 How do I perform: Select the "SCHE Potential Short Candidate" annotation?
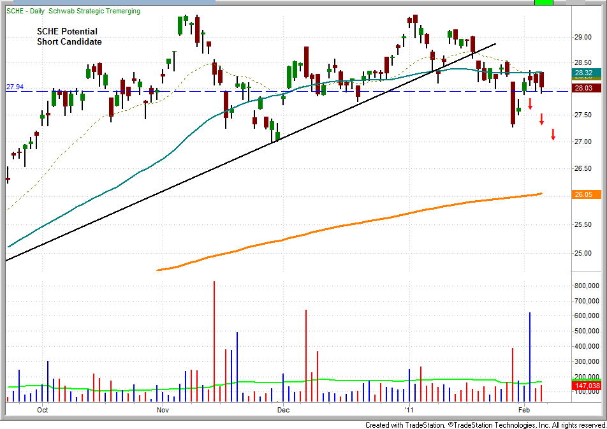(x=69, y=36)
